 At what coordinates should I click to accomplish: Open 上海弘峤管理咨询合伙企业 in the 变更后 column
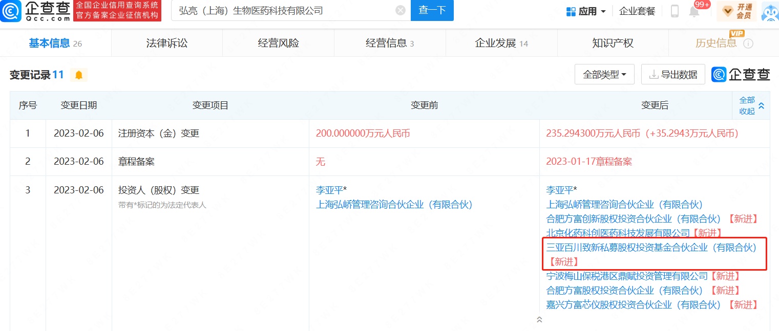click(x=624, y=205)
